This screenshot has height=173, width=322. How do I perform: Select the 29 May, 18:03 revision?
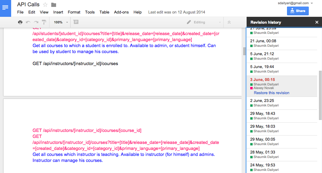[x=282, y=129]
